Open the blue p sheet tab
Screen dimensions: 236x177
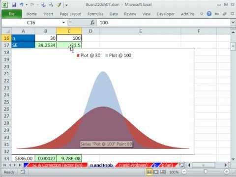[155, 165]
